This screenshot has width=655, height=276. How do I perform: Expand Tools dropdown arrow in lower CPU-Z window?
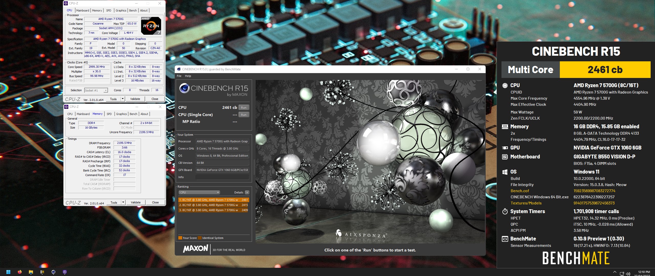pos(123,202)
